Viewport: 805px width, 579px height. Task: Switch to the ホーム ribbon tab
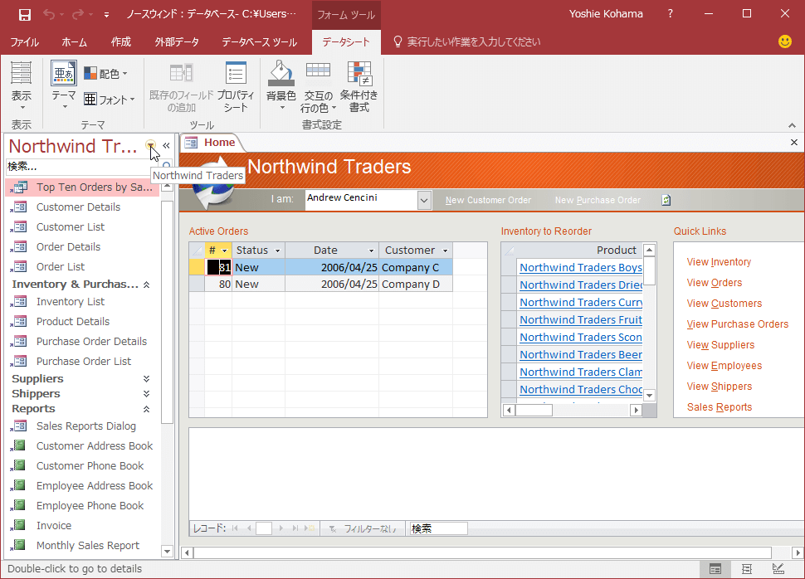click(75, 42)
